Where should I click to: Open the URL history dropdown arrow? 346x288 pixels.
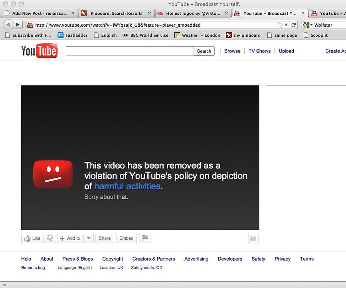pos(286,25)
